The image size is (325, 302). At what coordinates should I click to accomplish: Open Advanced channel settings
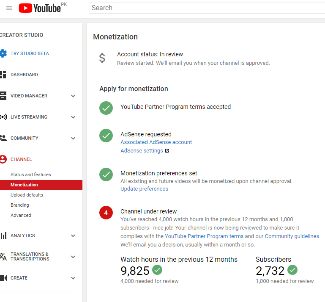click(21, 215)
